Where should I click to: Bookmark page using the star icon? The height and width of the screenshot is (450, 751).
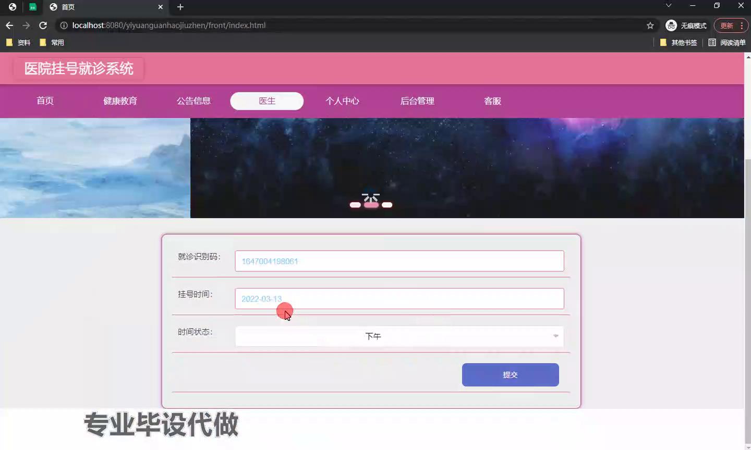click(650, 26)
